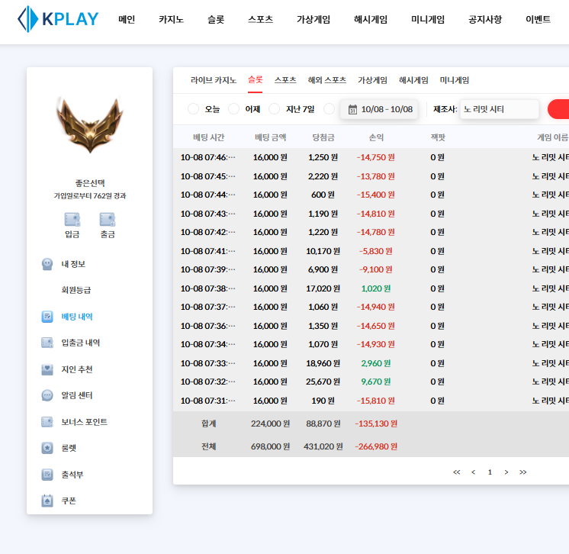Open the 10/08 - 10/08 date picker
Image resolution: width=569 pixels, height=554 pixels.
[x=379, y=109]
